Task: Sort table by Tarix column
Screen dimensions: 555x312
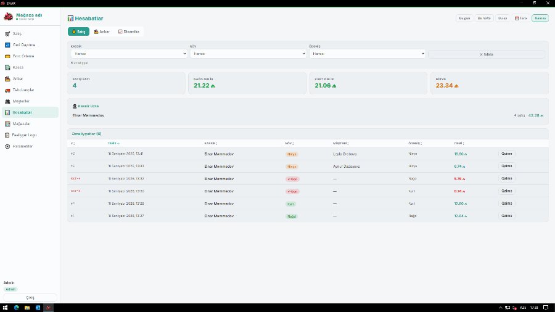Action: click(113, 144)
